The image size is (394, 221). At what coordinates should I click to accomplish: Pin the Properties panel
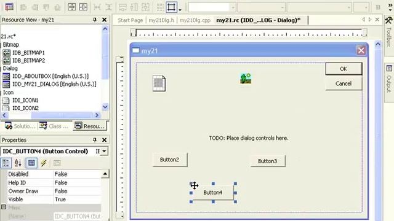(95, 140)
